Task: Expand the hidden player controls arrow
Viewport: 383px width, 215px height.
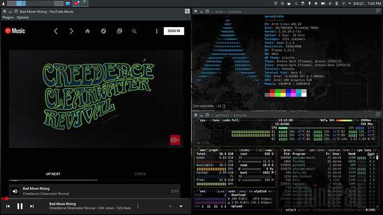Action: (x=170, y=206)
